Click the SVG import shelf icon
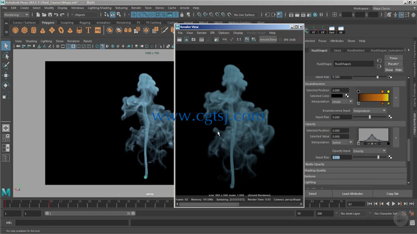417x234 pixels. click(x=97, y=30)
